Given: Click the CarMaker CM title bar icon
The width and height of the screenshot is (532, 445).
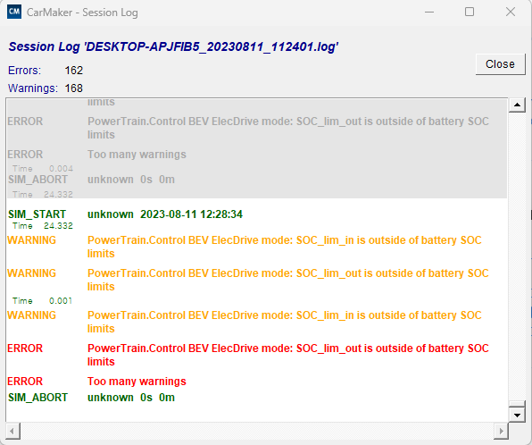Looking at the screenshot, I should click(14, 12).
